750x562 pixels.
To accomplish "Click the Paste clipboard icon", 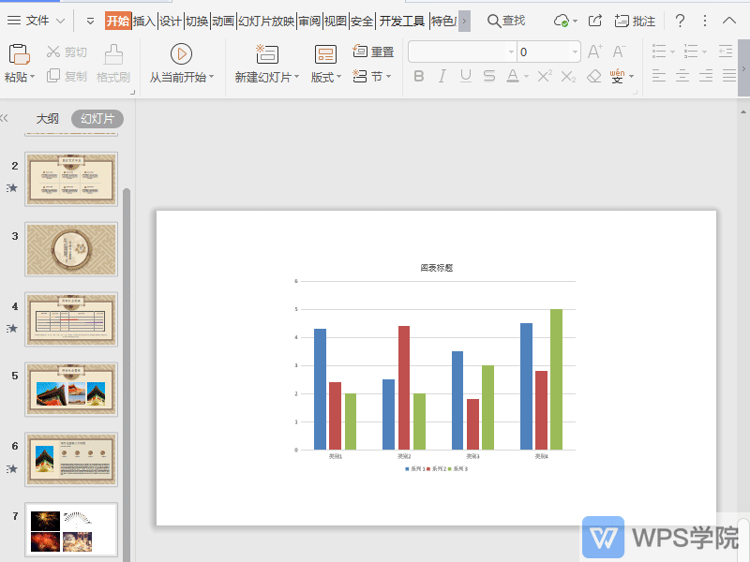I will click(19, 55).
